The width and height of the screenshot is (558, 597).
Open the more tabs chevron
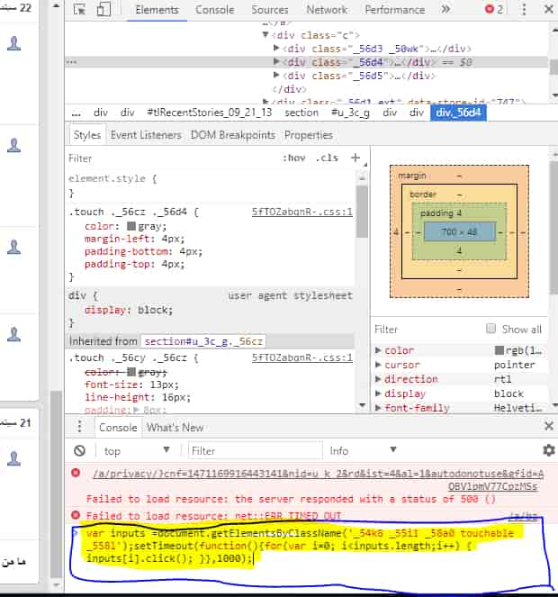(x=445, y=9)
